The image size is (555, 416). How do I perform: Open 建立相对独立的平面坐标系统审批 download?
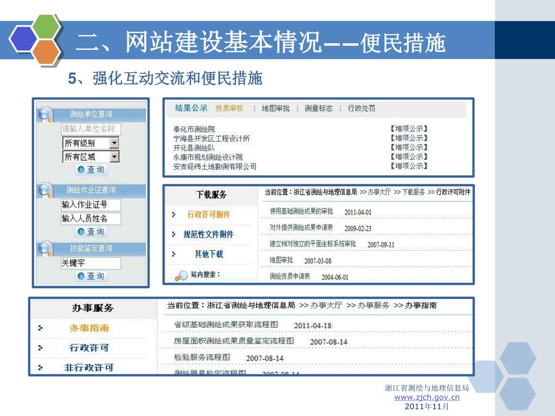[x=313, y=244]
